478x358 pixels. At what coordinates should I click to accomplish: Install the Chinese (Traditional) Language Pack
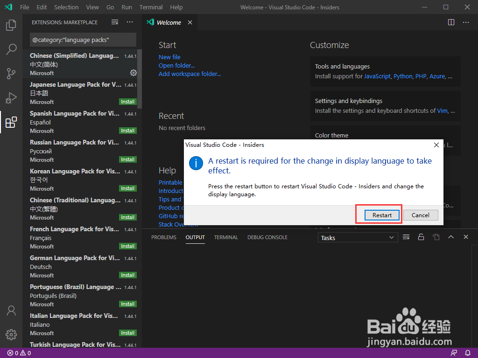[x=127, y=217]
